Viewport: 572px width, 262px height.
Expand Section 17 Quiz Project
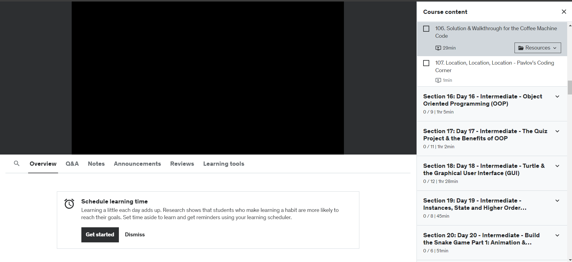click(x=557, y=131)
